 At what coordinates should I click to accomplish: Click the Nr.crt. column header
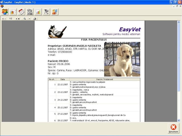point(52,79)
